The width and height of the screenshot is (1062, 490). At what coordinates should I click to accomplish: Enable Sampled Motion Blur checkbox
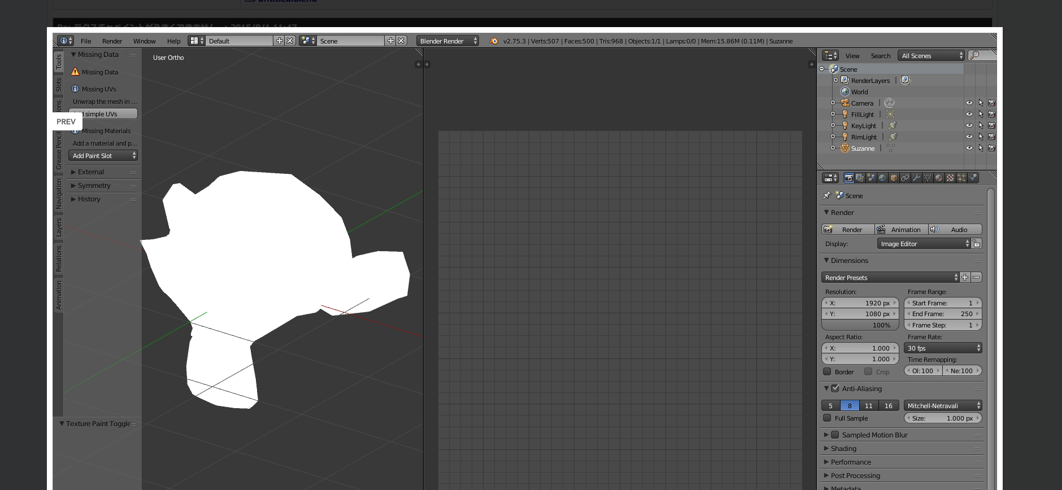(x=835, y=435)
